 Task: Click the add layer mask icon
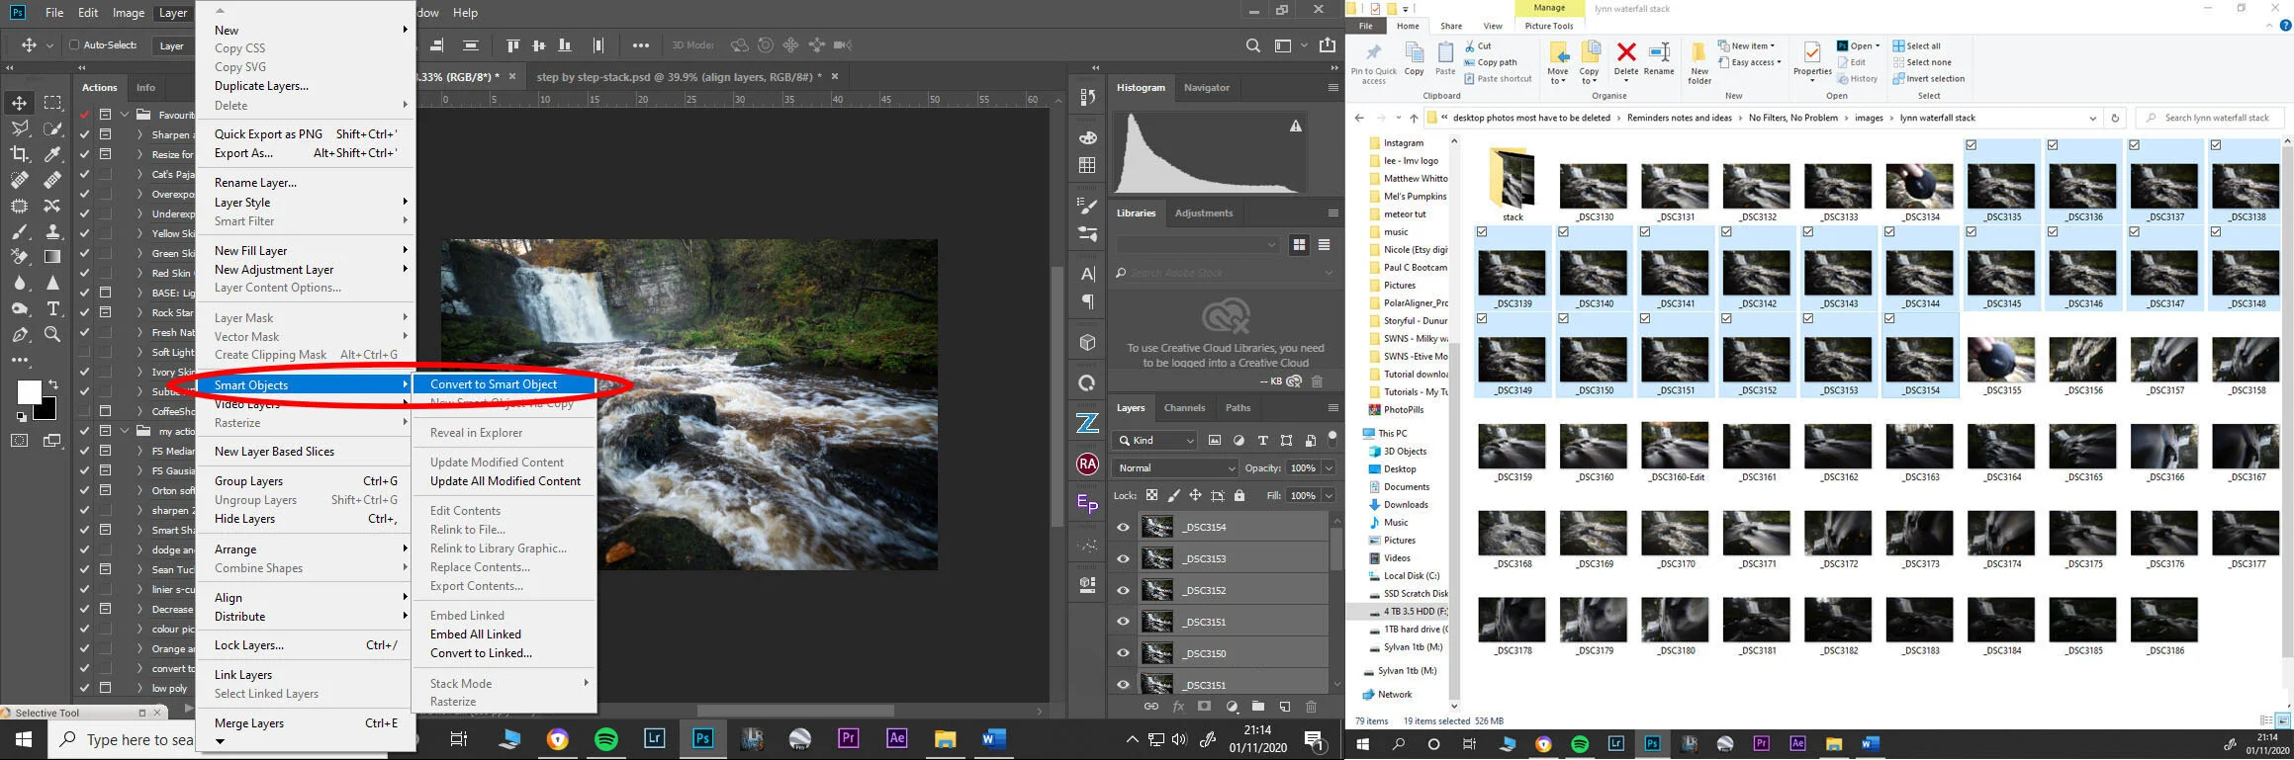[x=1204, y=707]
